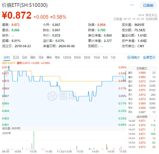Click the tall green volume bar at 10:30
This screenshot has width=159, height=154.
point(34,140)
